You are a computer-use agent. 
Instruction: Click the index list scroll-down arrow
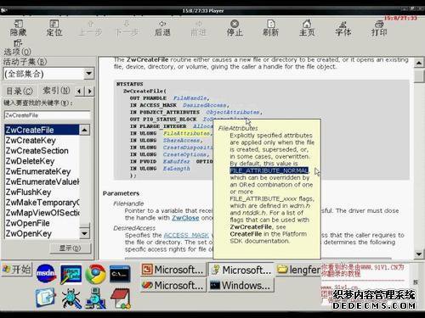coord(84,233)
